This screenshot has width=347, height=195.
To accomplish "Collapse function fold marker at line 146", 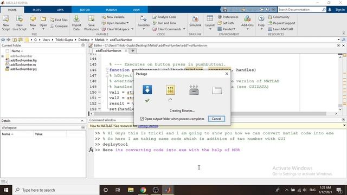I will pos(107,70).
